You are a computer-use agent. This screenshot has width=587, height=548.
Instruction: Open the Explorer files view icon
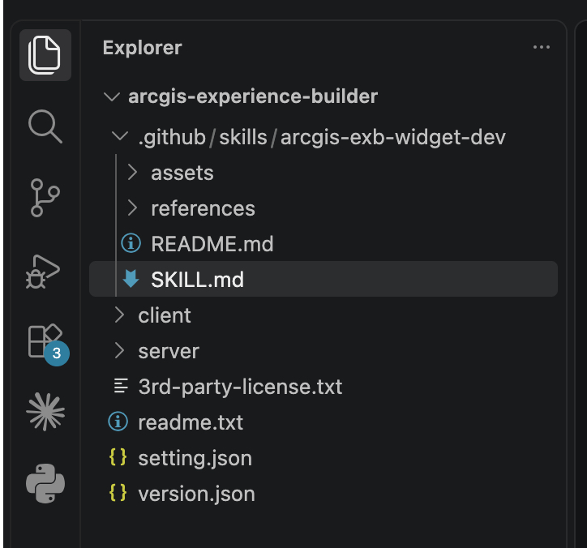click(45, 55)
